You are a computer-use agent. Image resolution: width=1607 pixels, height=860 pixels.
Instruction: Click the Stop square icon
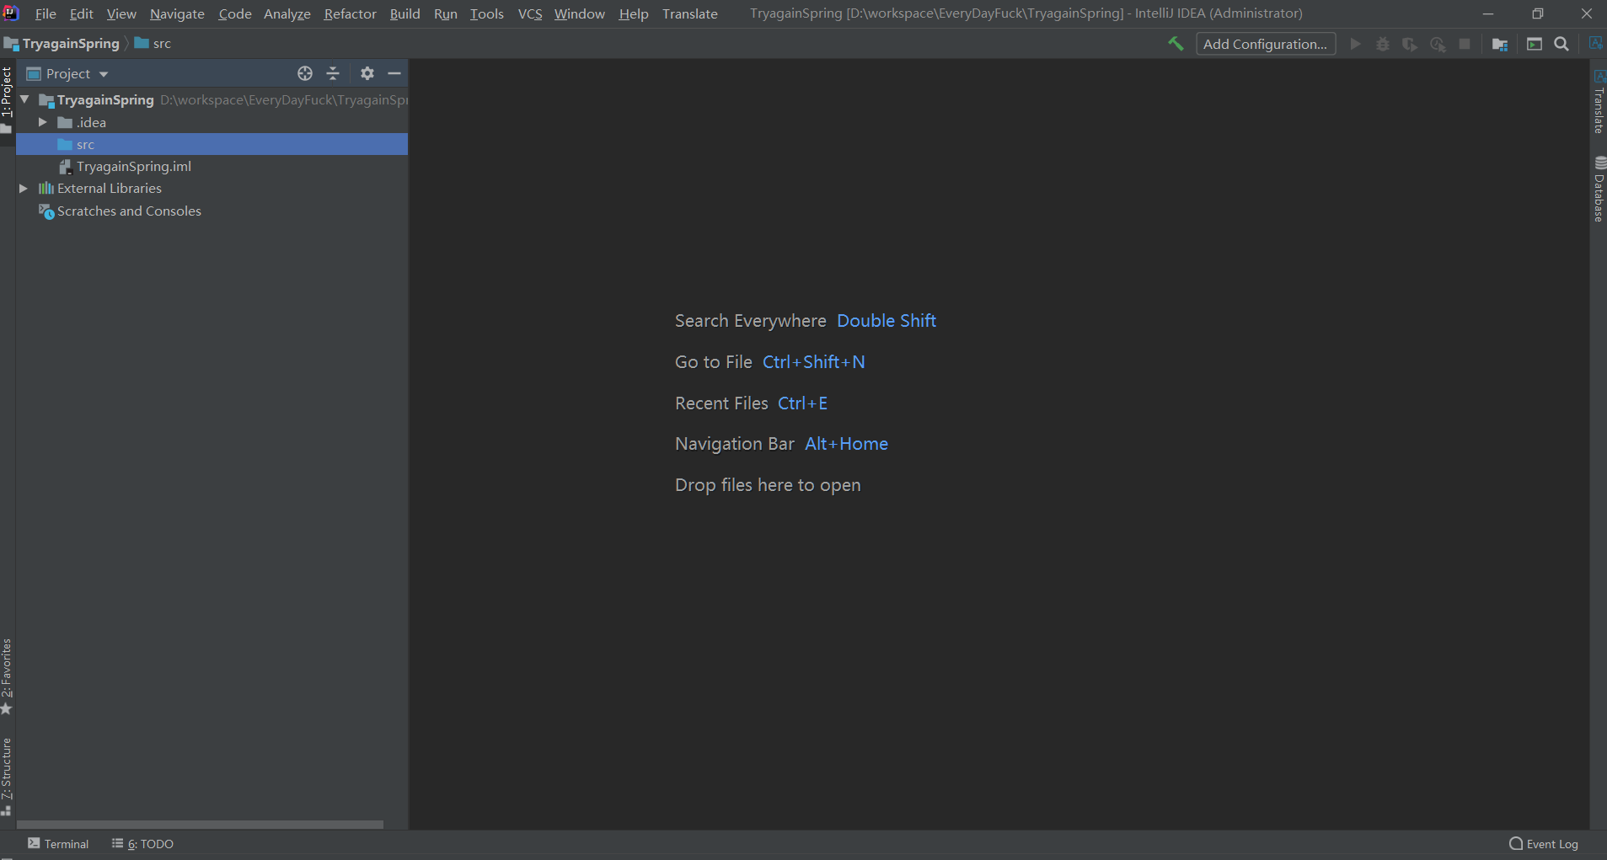coord(1465,44)
